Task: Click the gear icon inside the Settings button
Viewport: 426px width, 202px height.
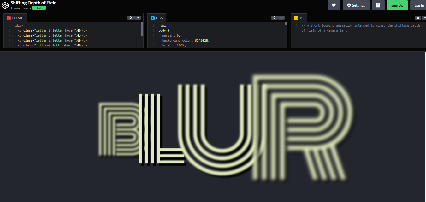Action: pyautogui.click(x=348, y=5)
